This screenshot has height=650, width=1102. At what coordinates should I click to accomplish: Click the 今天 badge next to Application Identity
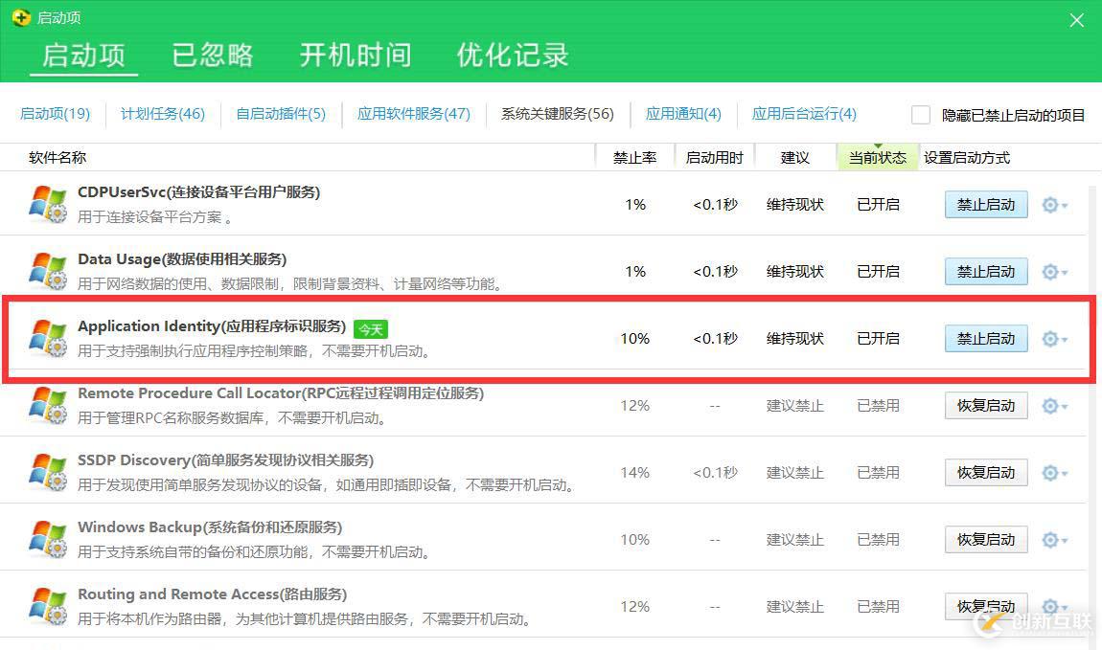pos(370,328)
